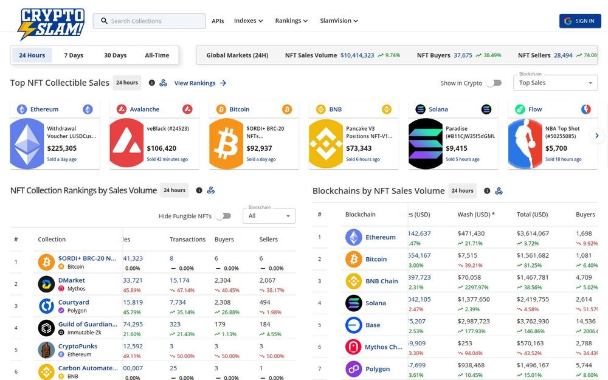Select the 30 Days tab

tap(115, 55)
